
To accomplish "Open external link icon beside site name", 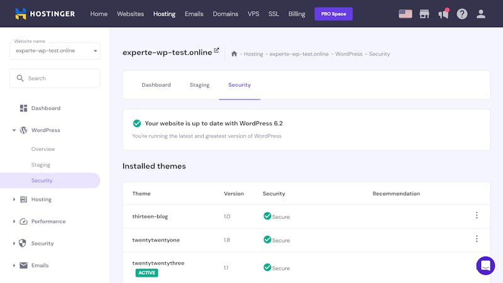I will 216,50.
